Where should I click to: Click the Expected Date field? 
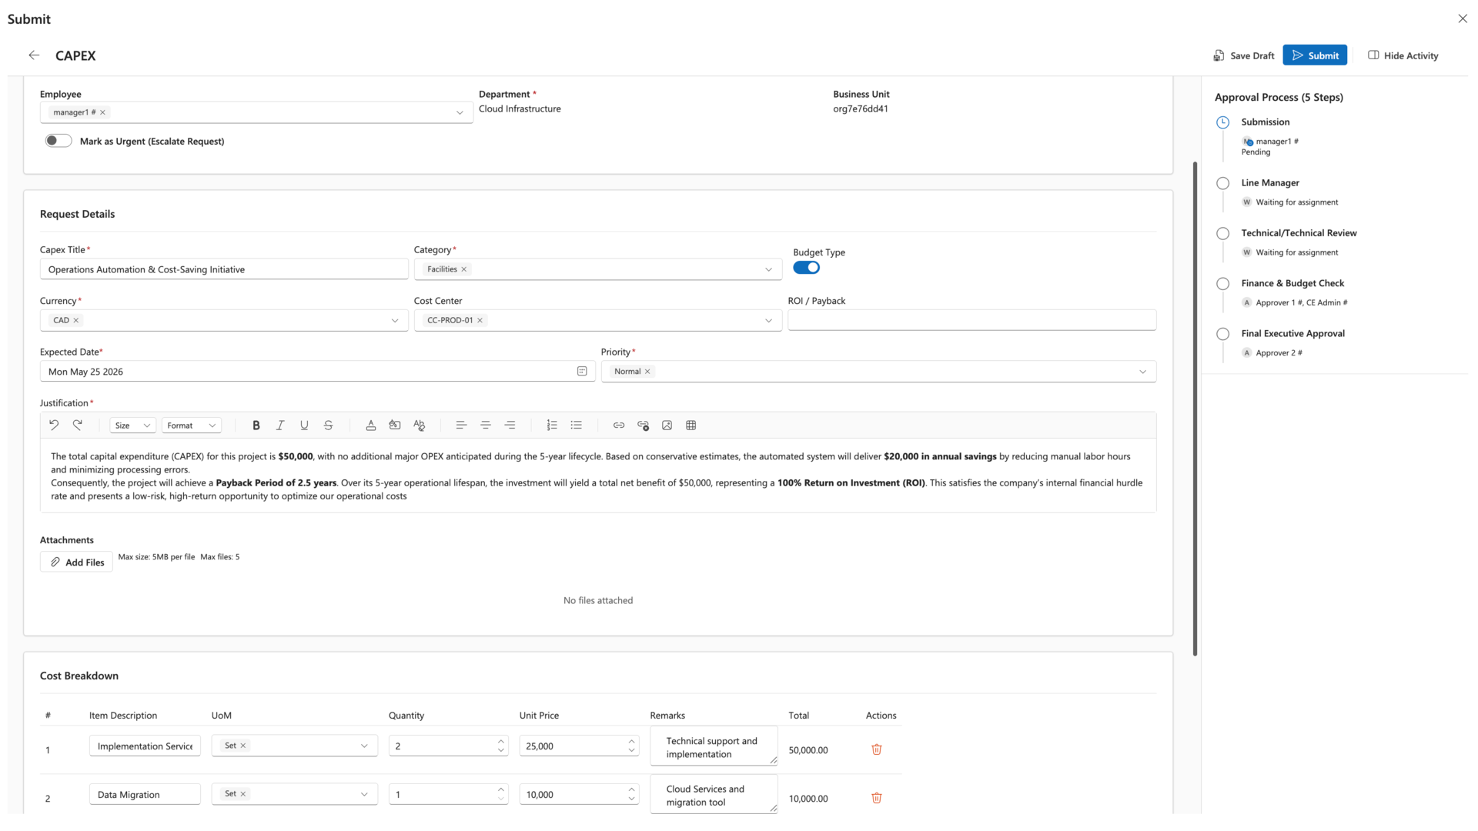[317, 372]
